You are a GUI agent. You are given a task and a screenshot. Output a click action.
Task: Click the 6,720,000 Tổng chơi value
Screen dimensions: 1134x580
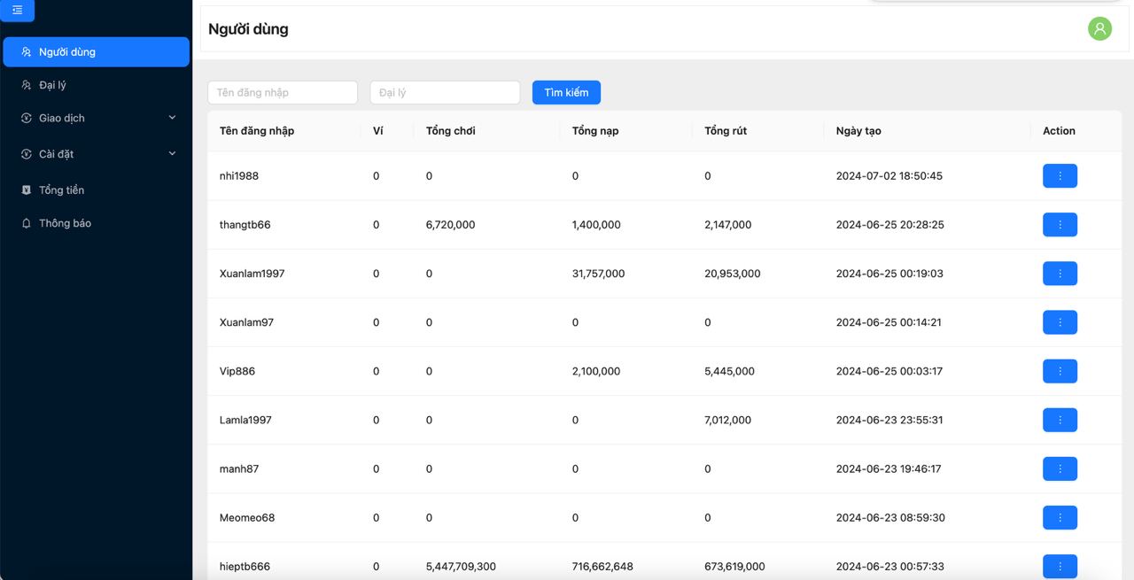coord(450,225)
